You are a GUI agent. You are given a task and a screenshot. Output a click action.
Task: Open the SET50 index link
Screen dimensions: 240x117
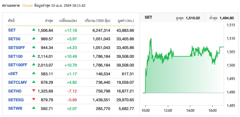point(14,39)
